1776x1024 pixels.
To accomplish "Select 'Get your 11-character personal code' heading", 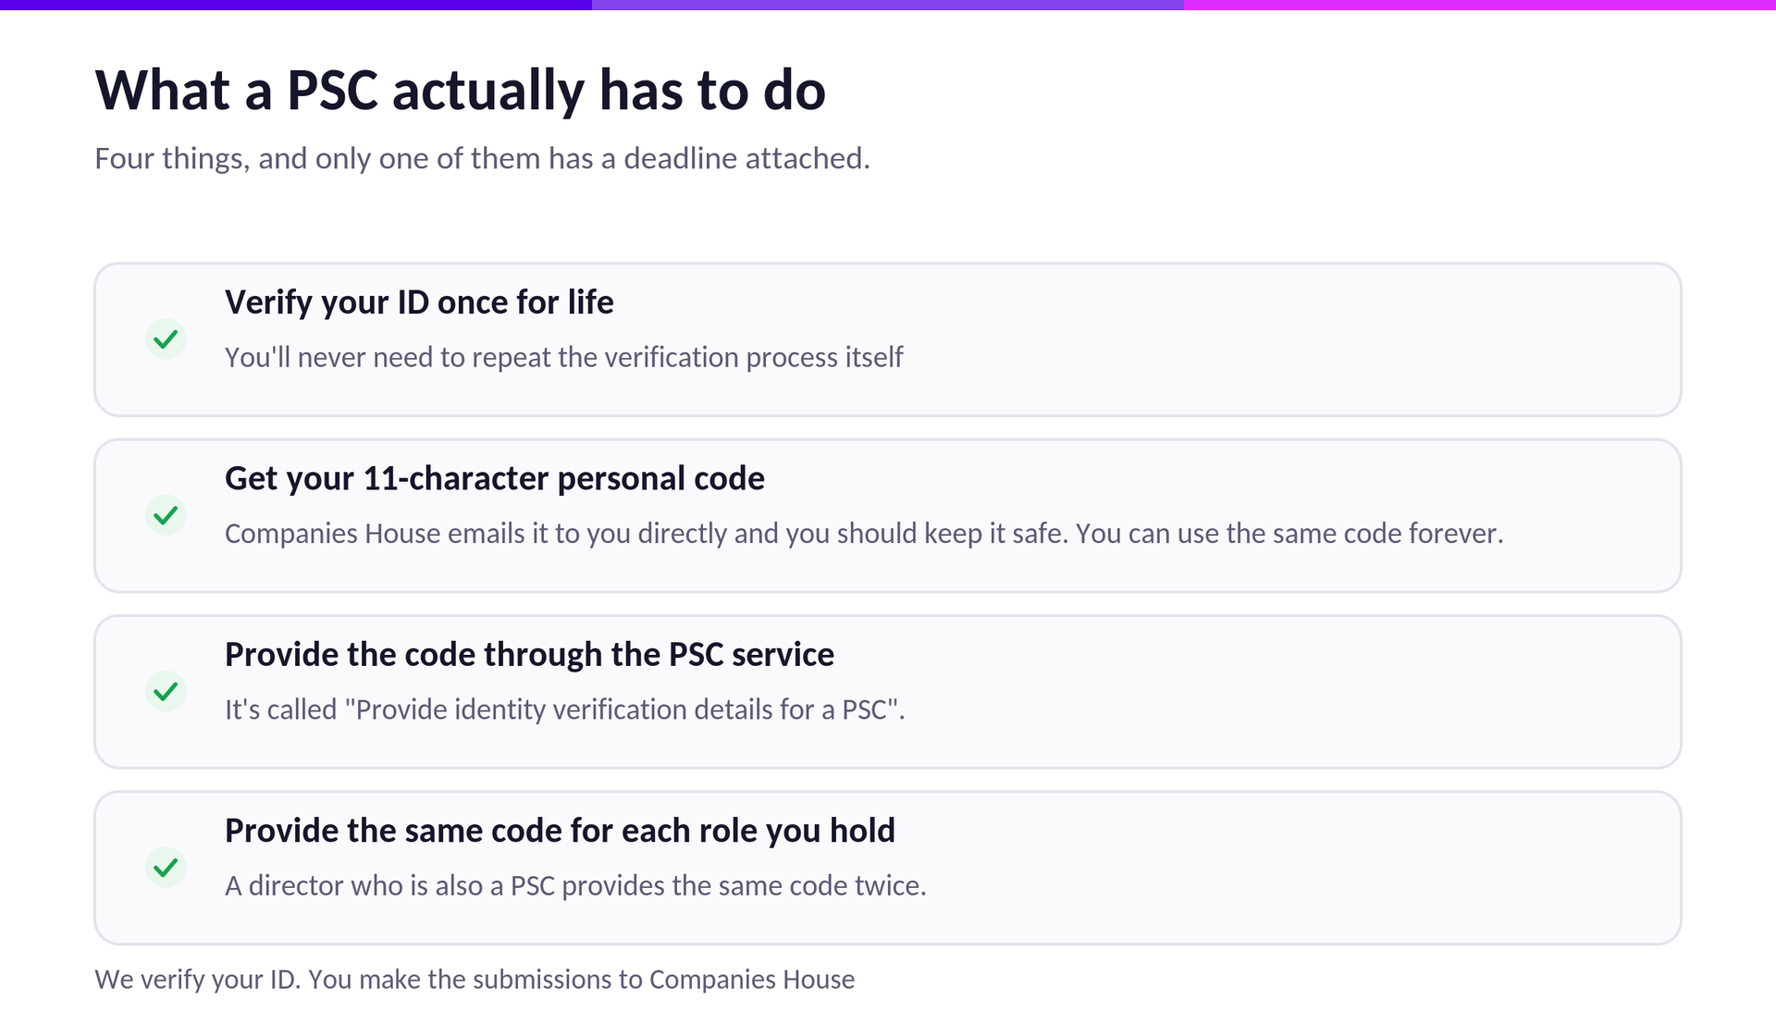I will tap(495, 478).
